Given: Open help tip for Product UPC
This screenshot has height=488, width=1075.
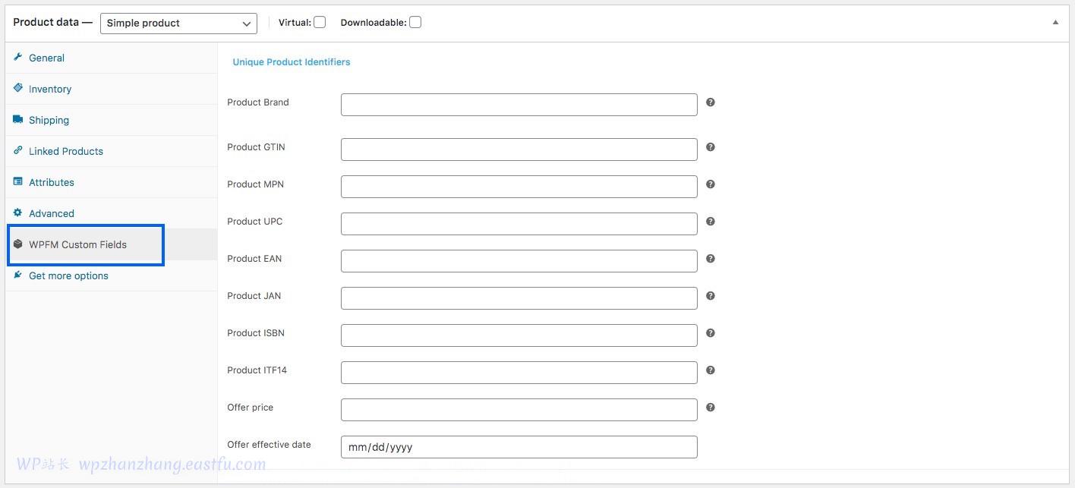Looking at the screenshot, I should pos(711,222).
